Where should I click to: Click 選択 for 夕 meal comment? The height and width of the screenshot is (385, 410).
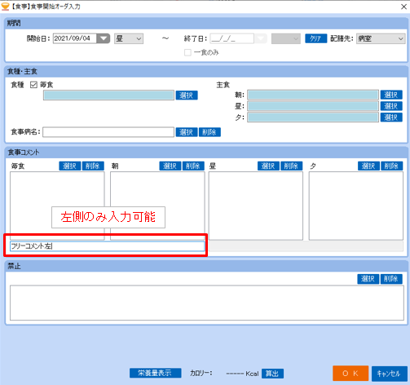368,166
